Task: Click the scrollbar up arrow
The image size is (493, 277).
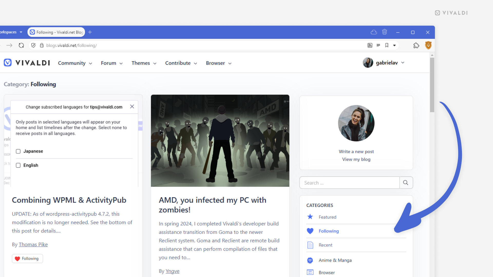Action: pyautogui.click(x=432, y=55)
